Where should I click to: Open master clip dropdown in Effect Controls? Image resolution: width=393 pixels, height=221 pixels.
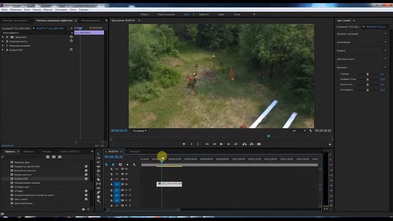click(x=34, y=28)
